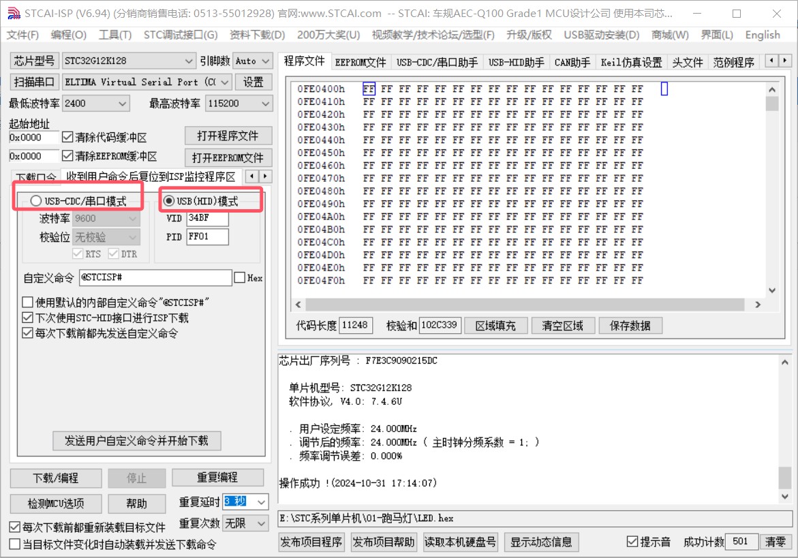This screenshot has height=558, width=798.
Task: Switch to the CAN助手 tab
Action: point(572,62)
